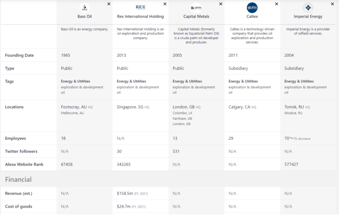Open Rex International Holding company name link

tap(140, 17)
